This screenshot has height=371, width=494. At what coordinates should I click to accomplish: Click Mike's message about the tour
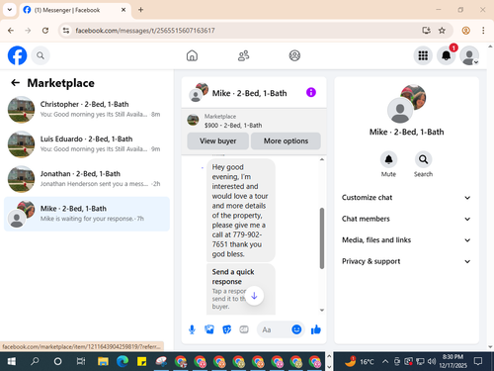tap(241, 211)
